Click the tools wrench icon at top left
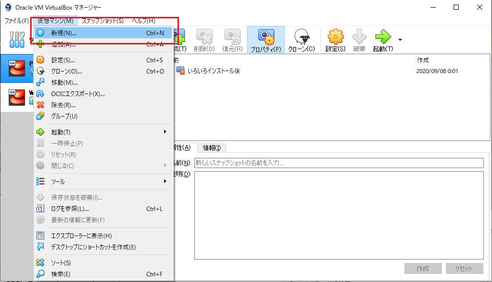Screen dimensions: 492x282 click(17, 39)
